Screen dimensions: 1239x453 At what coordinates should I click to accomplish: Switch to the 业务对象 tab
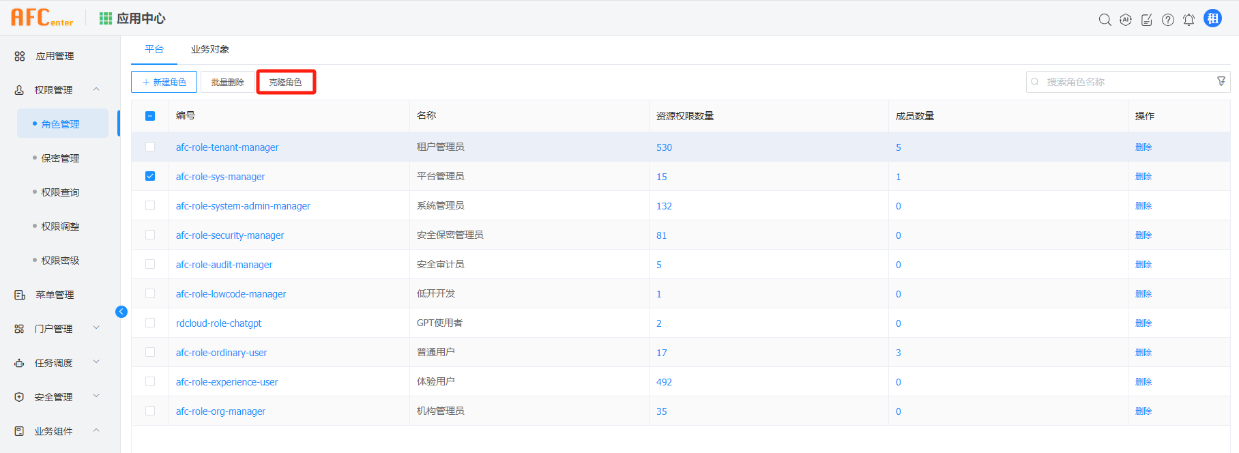[210, 49]
